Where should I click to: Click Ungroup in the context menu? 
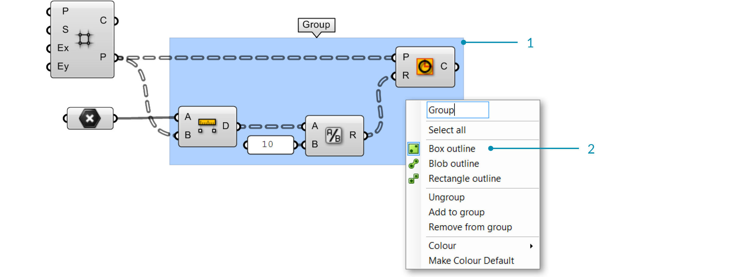[446, 197]
